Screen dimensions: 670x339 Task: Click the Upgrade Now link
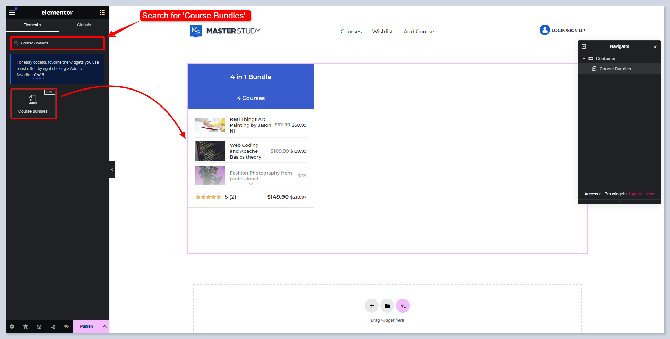tap(641, 194)
